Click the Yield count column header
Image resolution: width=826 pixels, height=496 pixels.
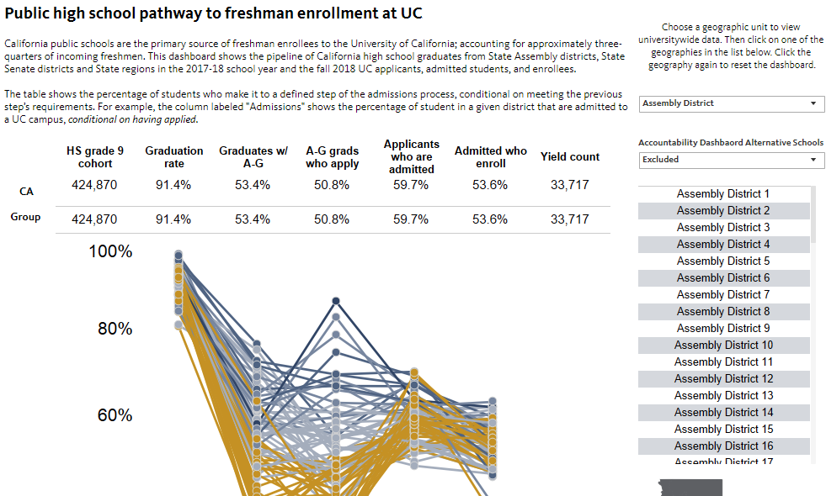point(571,156)
